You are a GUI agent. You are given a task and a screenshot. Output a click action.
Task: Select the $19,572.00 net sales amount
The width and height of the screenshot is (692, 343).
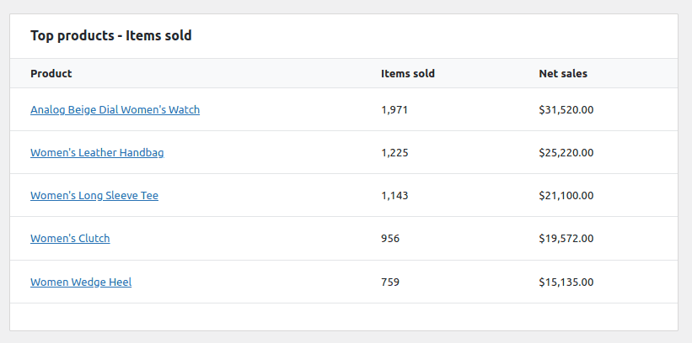click(566, 239)
